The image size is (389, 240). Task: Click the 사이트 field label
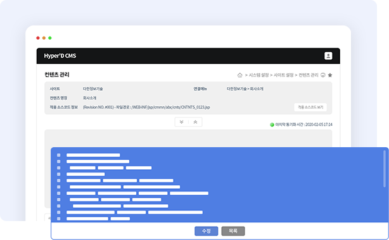[54, 89]
